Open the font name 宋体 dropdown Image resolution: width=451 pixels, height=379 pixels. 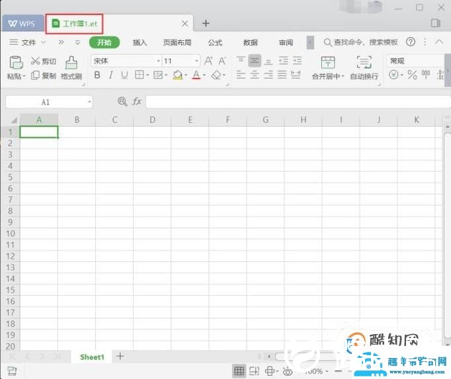[159, 61]
